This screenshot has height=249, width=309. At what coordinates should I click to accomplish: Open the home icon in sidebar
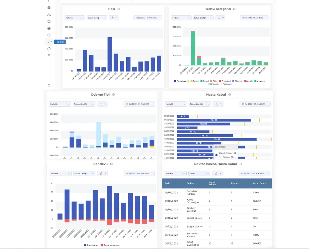click(x=49, y=7)
